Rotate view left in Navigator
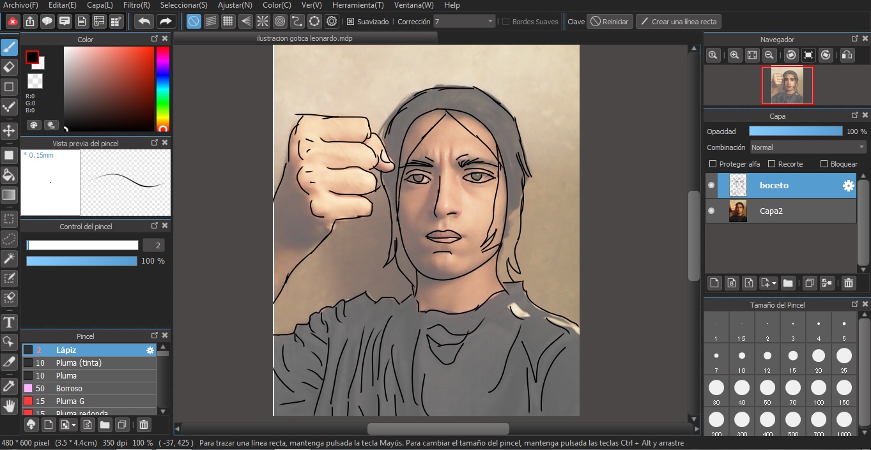Image resolution: width=871 pixels, height=450 pixels. (x=791, y=56)
